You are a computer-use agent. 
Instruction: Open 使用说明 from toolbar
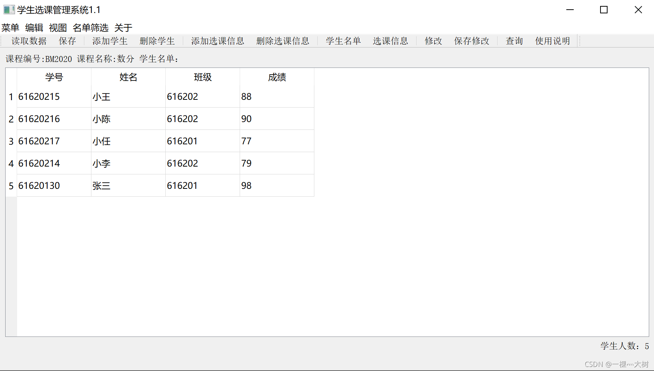coord(553,41)
